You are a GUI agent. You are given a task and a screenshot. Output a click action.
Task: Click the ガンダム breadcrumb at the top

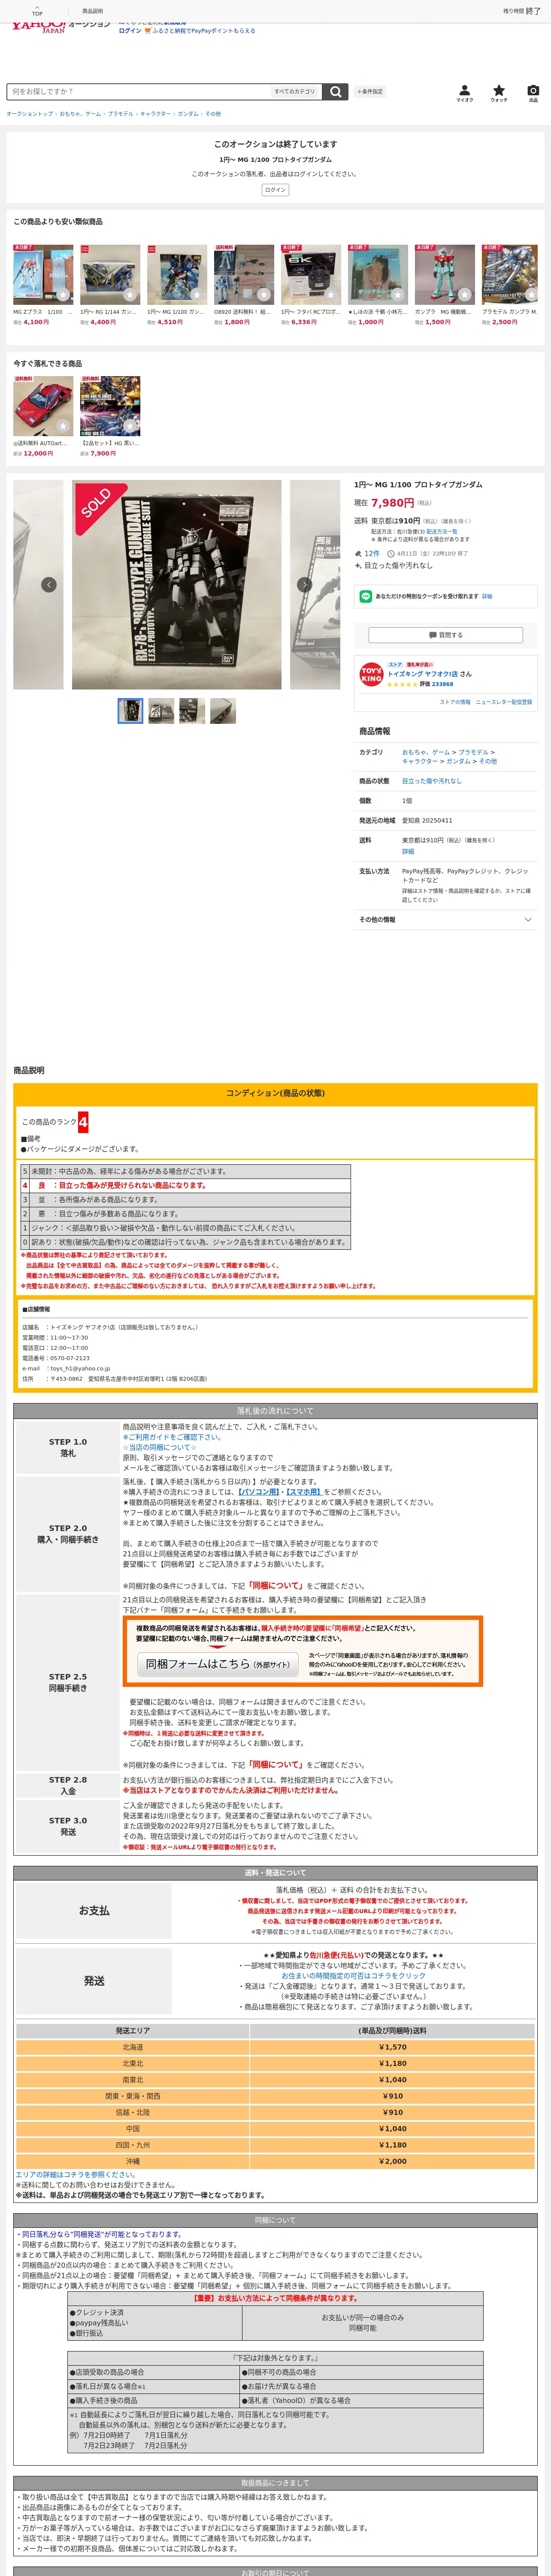tap(187, 114)
